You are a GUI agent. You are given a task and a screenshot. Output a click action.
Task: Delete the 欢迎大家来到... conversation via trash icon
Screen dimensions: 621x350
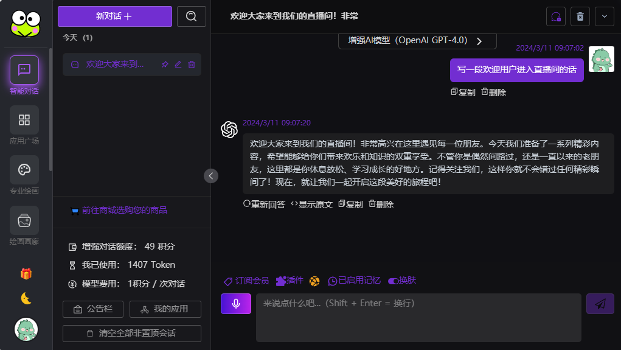[x=192, y=64]
